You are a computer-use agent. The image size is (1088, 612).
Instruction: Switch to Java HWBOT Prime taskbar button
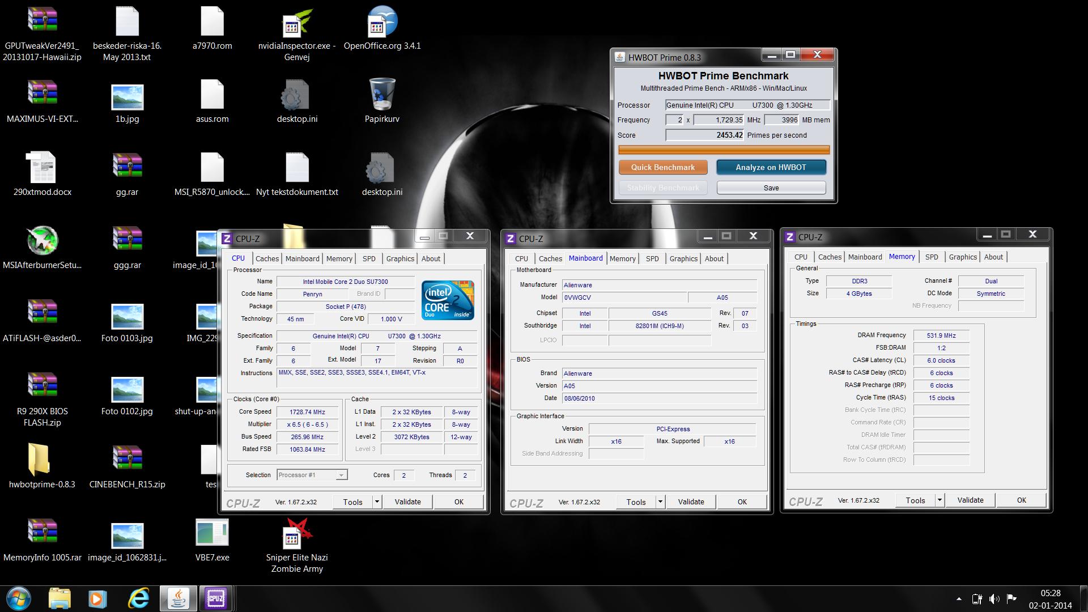click(178, 598)
